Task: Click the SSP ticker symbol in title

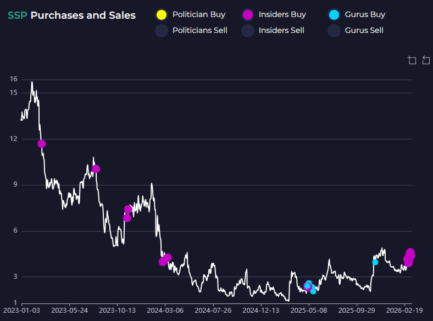Action: [x=18, y=15]
